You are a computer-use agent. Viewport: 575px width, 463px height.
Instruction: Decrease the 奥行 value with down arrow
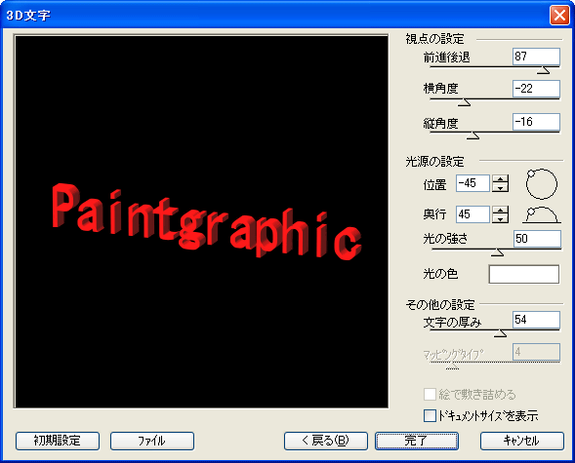500,218
